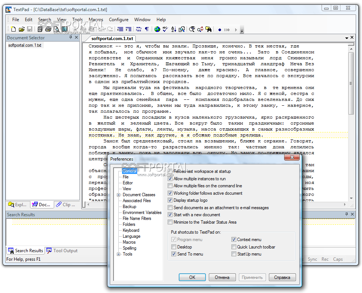Select Keyboard in the Preferences tree
The image size is (362, 293).
(131, 230)
